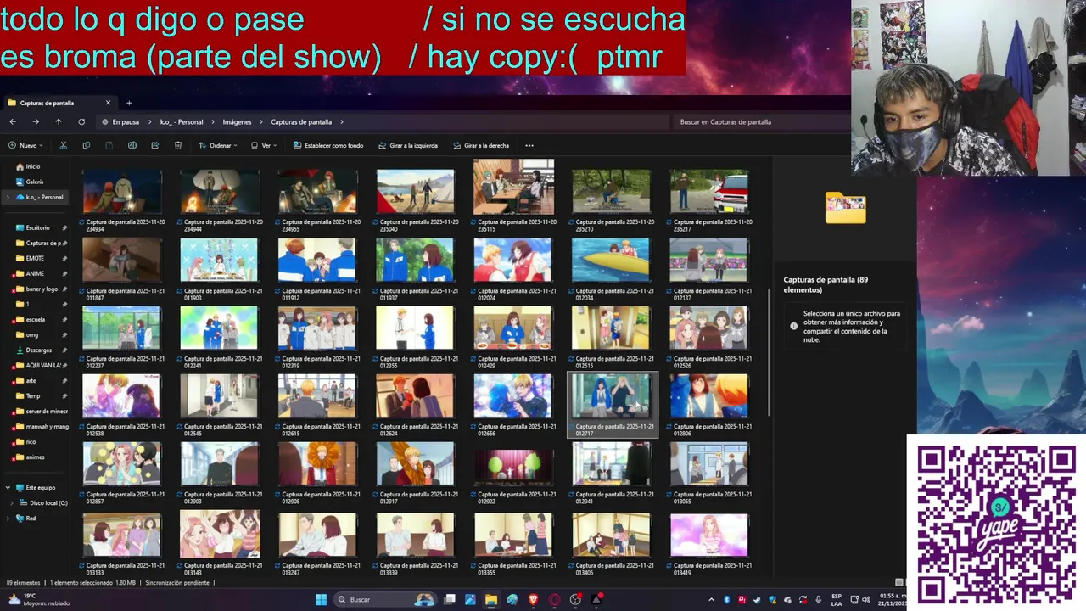Switch to details view at status bar
The height and width of the screenshot is (611, 1086).
tap(899, 582)
